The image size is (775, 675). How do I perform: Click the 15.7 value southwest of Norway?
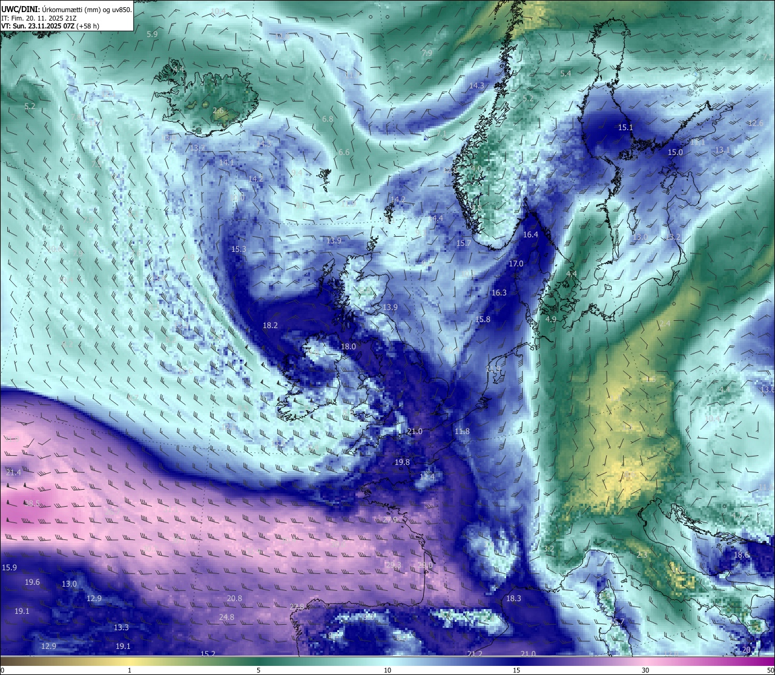point(464,243)
